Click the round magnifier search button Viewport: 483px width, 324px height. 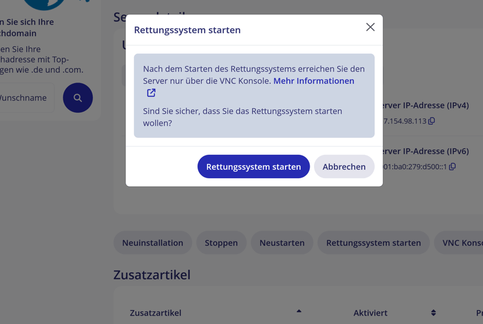point(78,98)
